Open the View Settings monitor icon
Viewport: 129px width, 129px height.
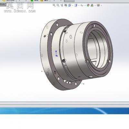click(x=98, y=5)
